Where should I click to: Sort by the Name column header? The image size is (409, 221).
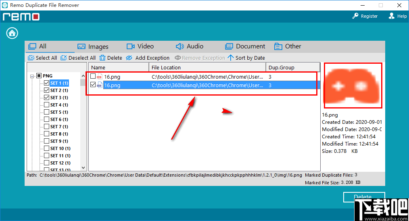tap(119, 68)
